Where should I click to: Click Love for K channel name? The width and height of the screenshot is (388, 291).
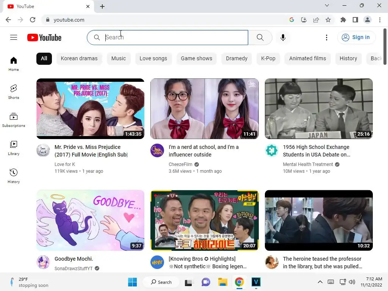click(x=65, y=164)
